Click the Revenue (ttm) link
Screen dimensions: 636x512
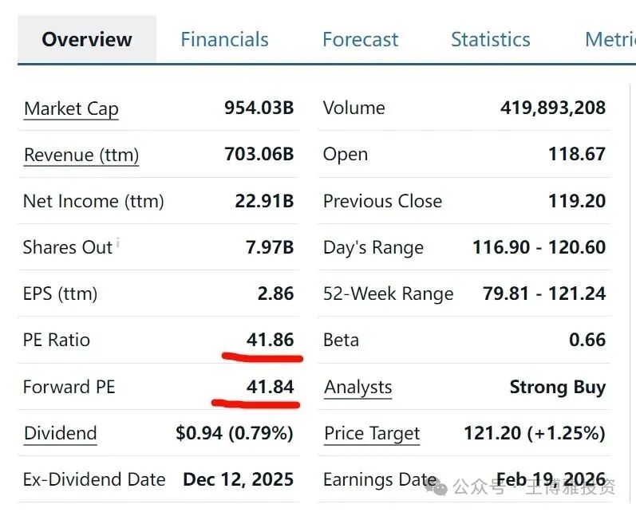81,155
